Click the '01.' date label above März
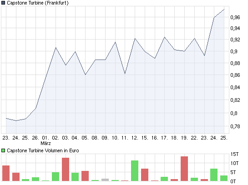The image size is (248, 185). click(x=46, y=138)
